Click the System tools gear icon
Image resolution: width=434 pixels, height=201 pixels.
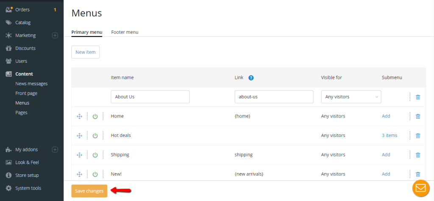click(x=9, y=188)
